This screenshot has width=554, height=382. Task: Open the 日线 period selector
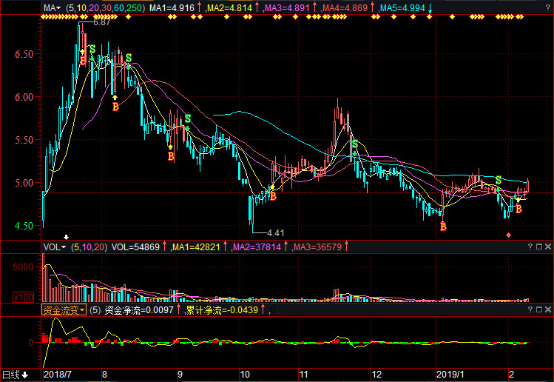13,375
